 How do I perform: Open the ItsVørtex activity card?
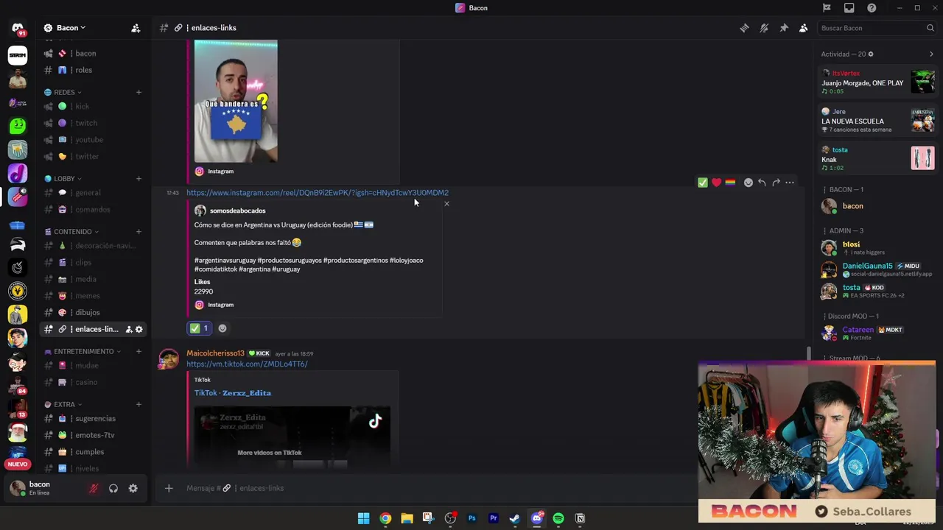pyautogui.click(x=878, y=82)
